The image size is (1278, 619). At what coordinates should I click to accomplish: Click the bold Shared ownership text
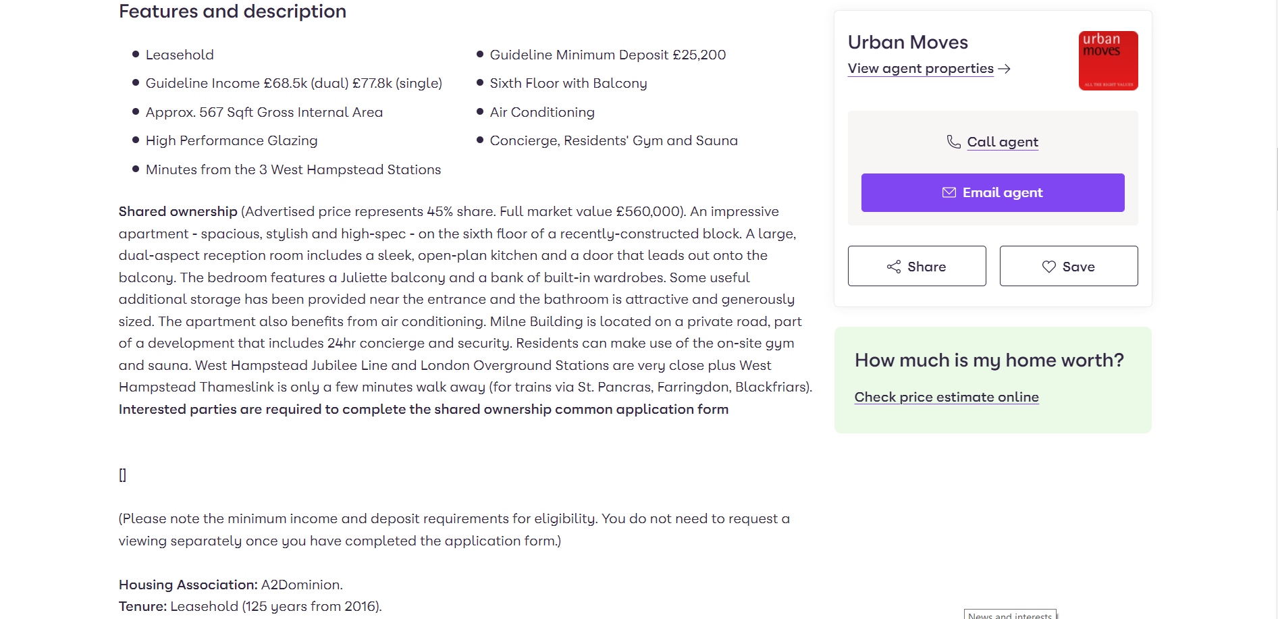pos(178,211)
